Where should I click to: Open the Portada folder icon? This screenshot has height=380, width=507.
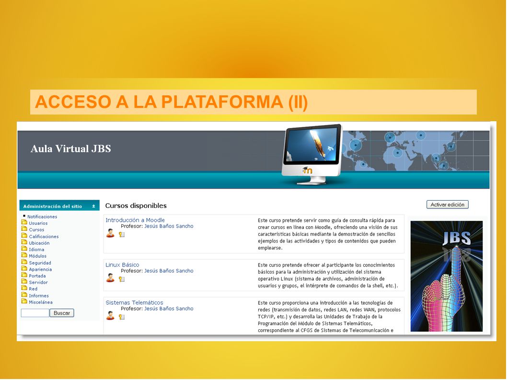24,275
